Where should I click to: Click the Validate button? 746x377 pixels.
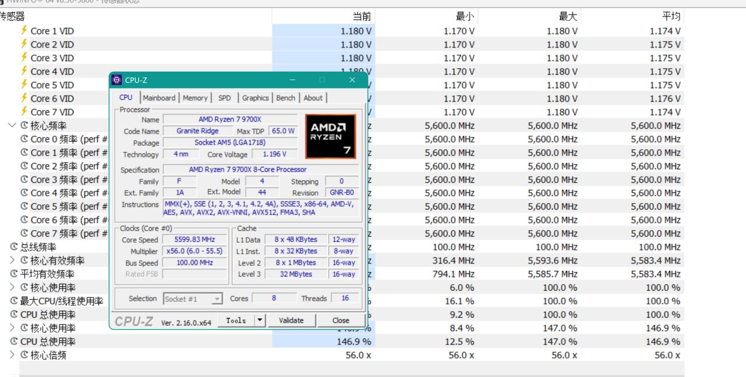291,320
